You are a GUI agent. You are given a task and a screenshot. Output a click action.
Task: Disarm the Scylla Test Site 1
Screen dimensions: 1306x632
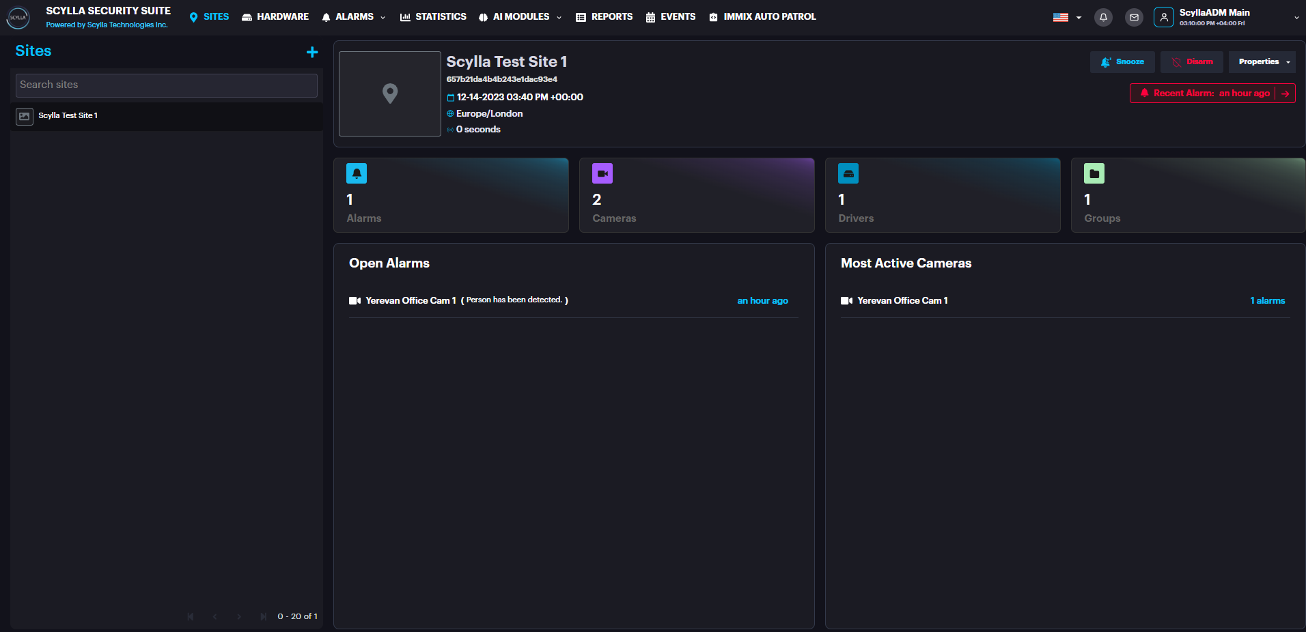1192,62
